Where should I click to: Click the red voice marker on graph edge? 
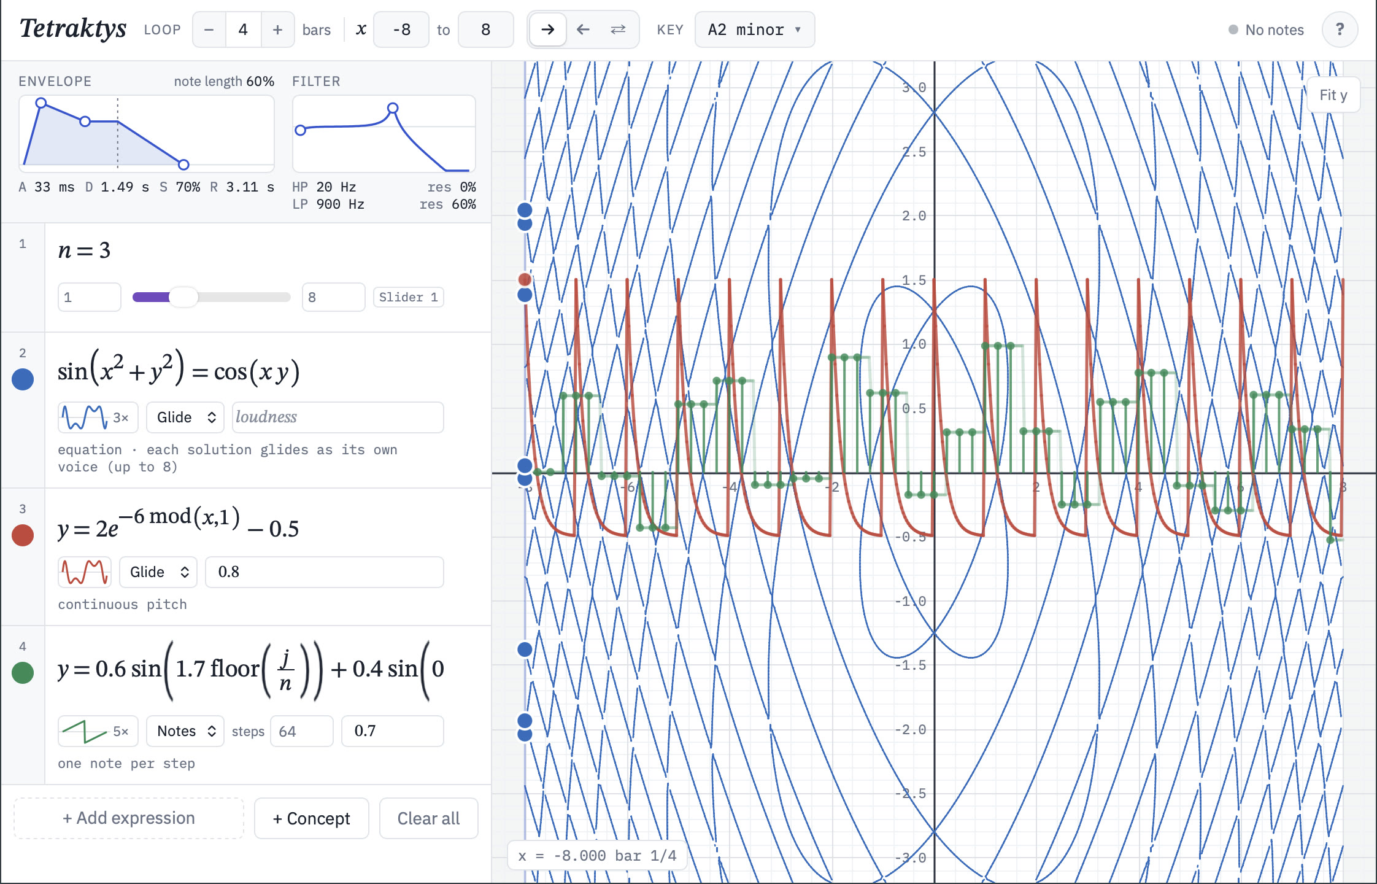click(x=525, y=279)
